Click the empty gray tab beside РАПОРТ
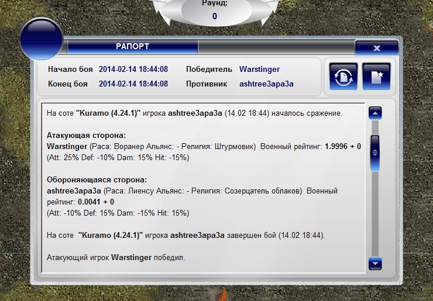The width and height of the screenshot is (433, 301). (x=275, y=47)
